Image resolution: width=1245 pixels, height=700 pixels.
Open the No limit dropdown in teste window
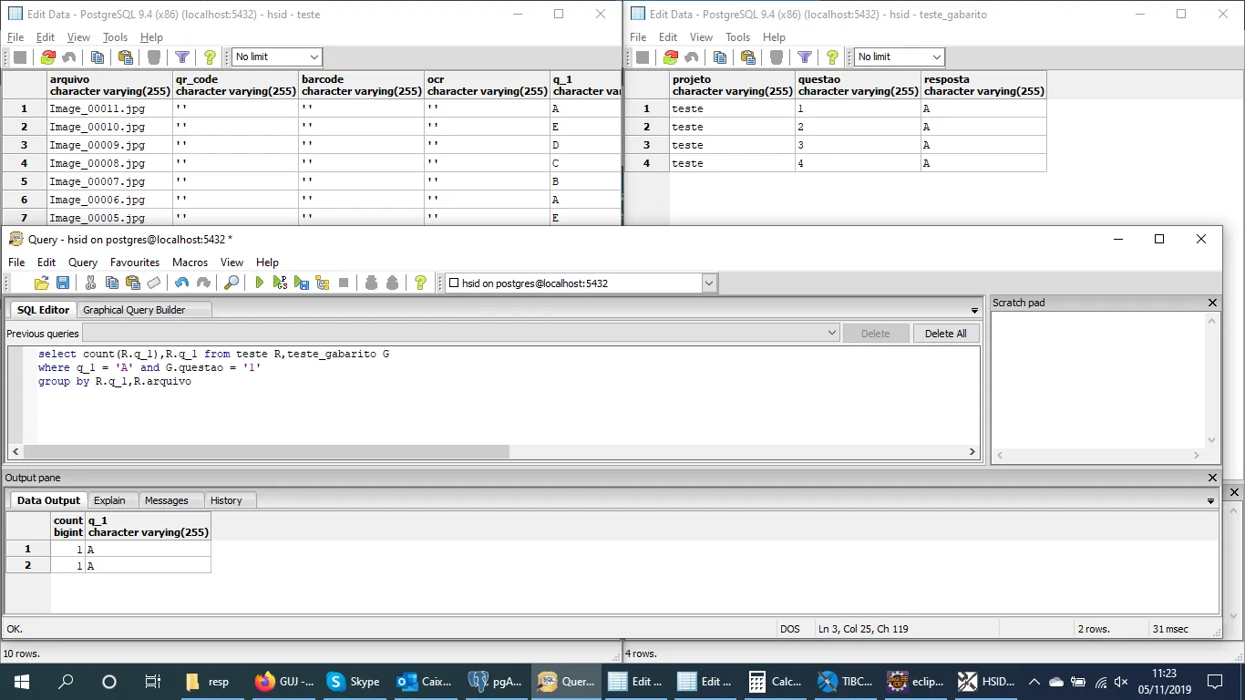[314, 57]
